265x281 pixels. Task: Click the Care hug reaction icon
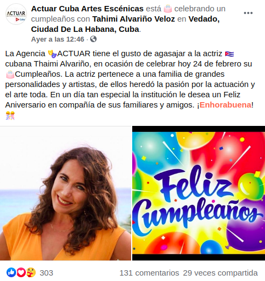coord(31,272)
